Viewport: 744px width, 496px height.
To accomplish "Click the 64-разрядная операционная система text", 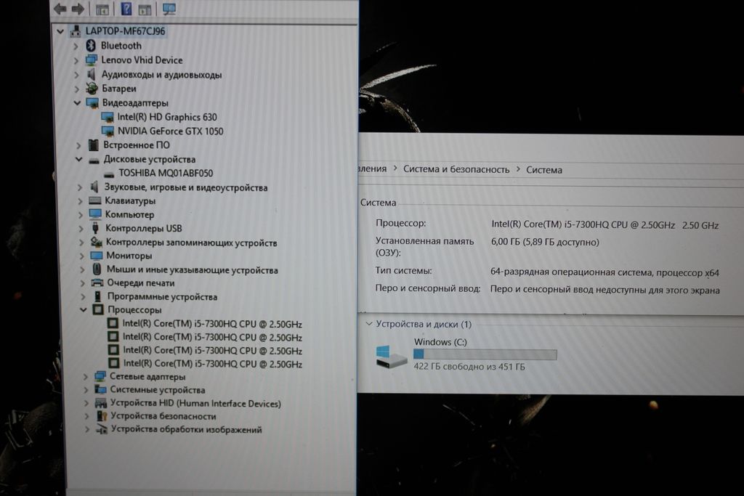I will pos(604,272).
